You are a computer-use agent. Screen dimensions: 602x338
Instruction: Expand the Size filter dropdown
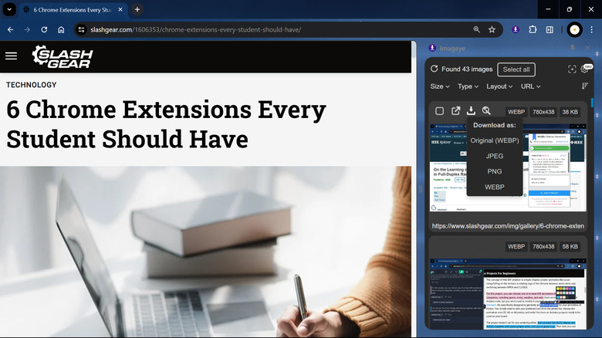440,86
